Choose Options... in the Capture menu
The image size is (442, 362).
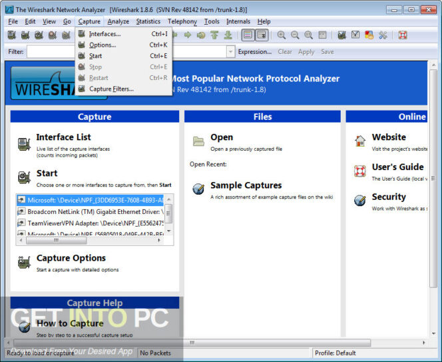pos(123,45)
